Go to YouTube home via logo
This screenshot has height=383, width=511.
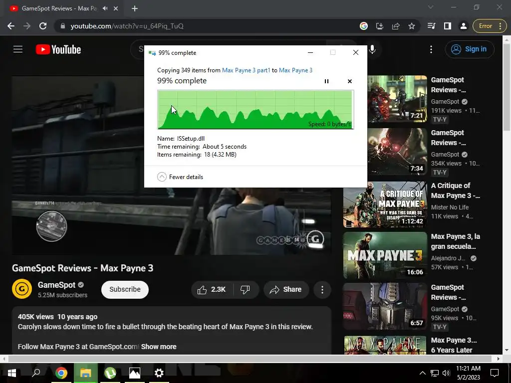58,49
